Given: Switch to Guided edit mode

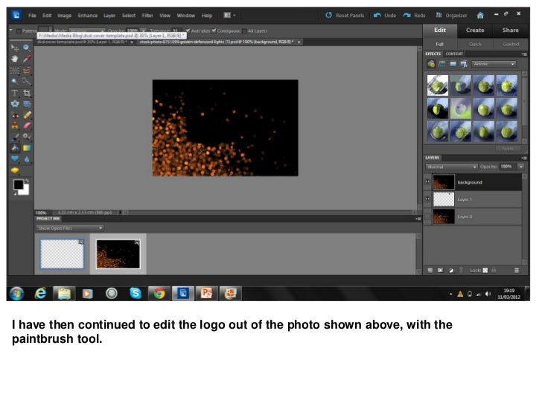Looking at the screenshot, I should click(x=511, y=44).
